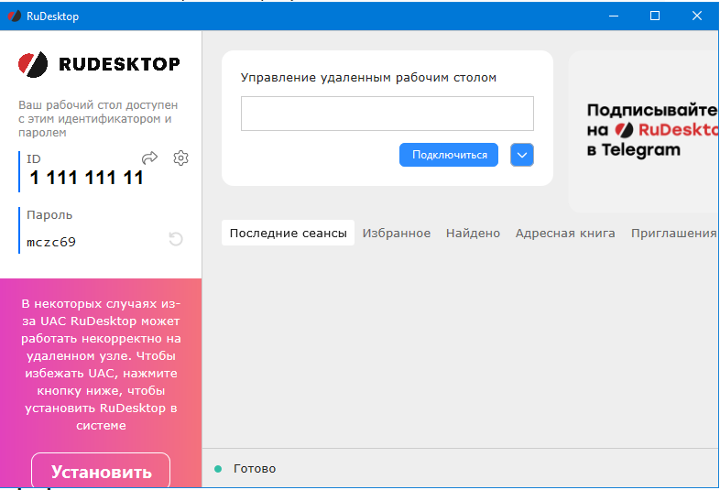Click the Установить button
Image resolution: width=720 pixels, height=490 pixels.
(101, 472)
